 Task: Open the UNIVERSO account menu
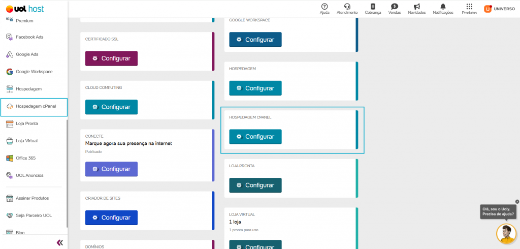point(500,9)
